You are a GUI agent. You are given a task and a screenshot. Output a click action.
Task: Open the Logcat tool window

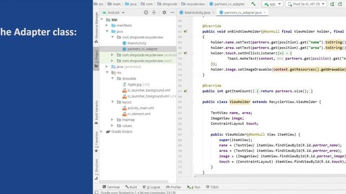(x=151, y=187)
